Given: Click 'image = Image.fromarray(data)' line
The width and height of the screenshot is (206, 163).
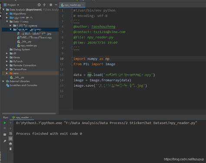Looking at the screenshot, I should 102,80.
